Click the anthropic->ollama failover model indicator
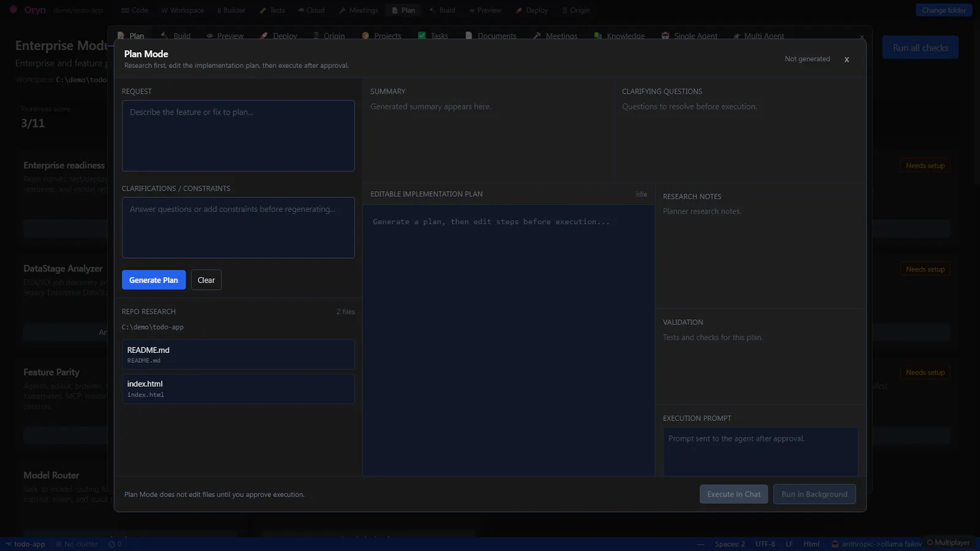 [x=876, y=544]
